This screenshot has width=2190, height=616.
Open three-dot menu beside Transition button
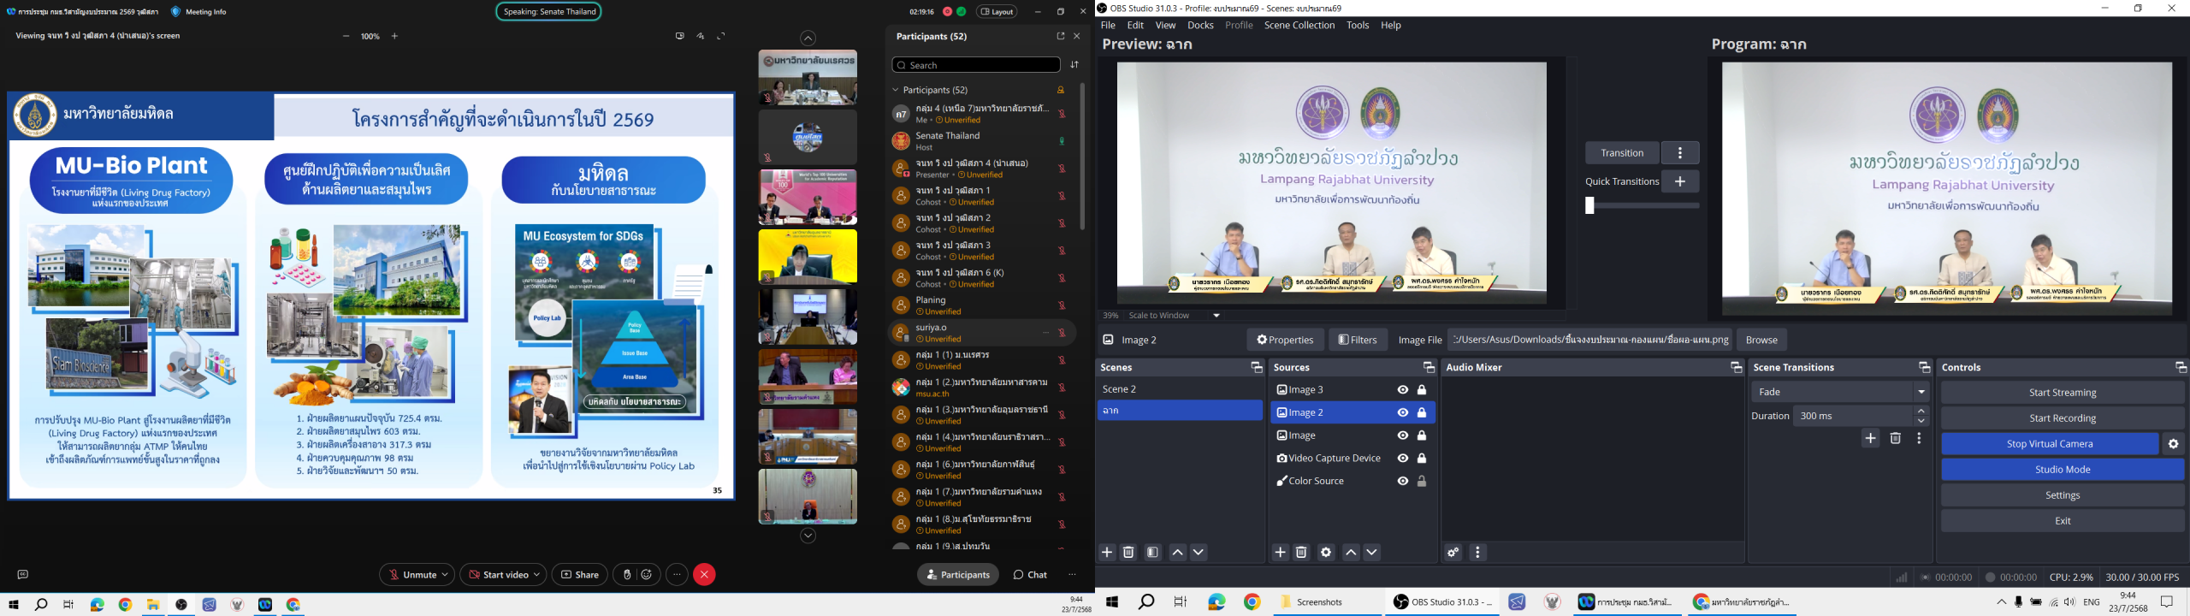click(x=1680, y=153)
